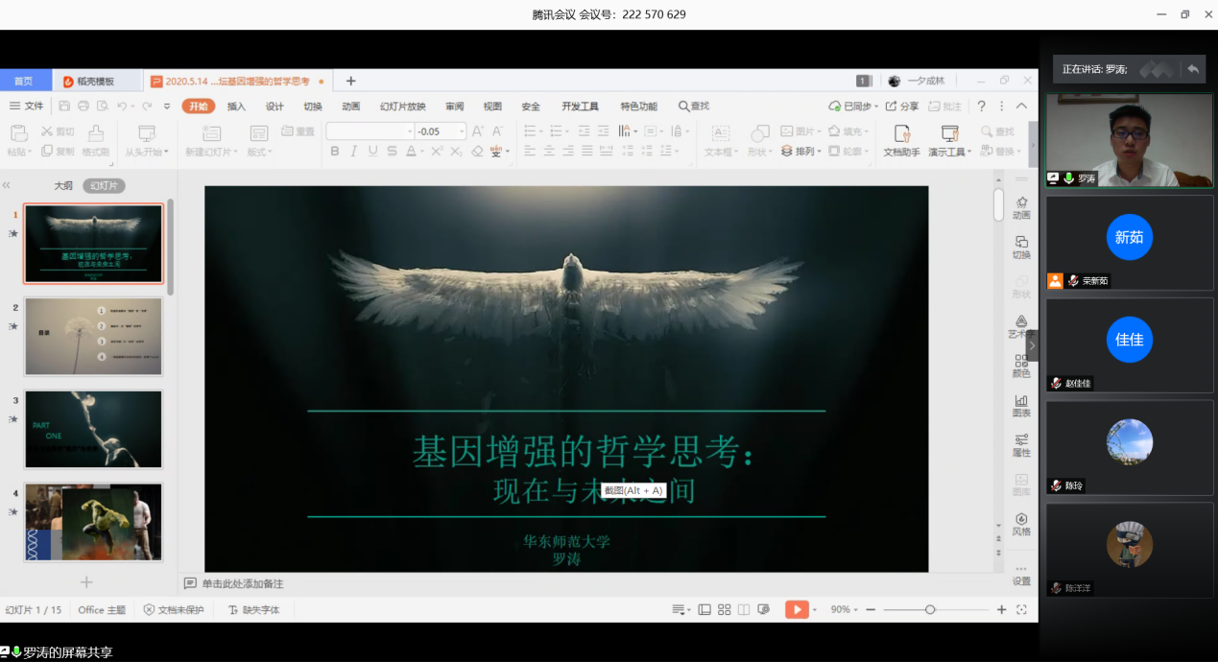The image size is (1218, 662).
Task: Click the zoom out minus button
Action: coord(871,609)
